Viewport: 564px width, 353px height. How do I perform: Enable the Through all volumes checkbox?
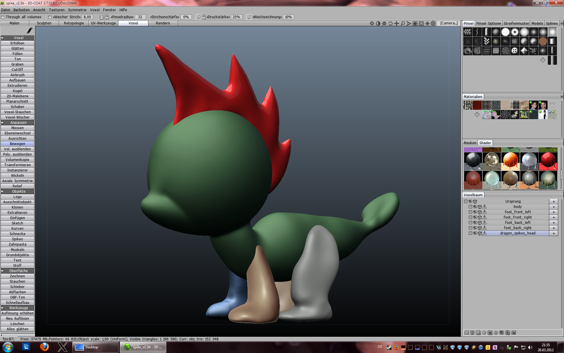3,17
